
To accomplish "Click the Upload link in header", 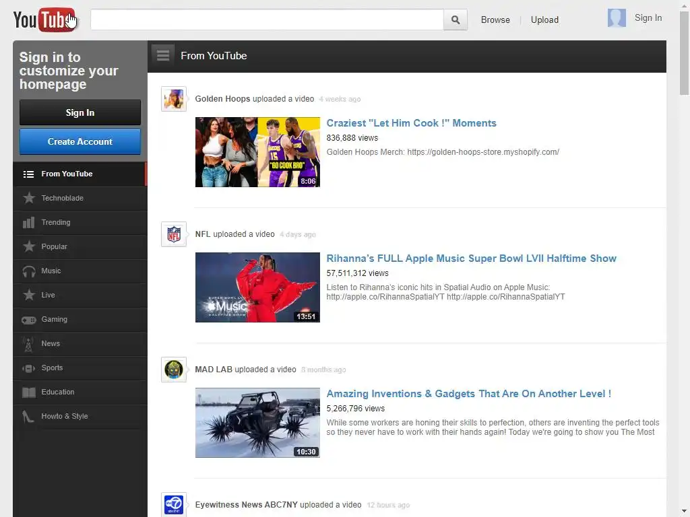I will point(544,20).
